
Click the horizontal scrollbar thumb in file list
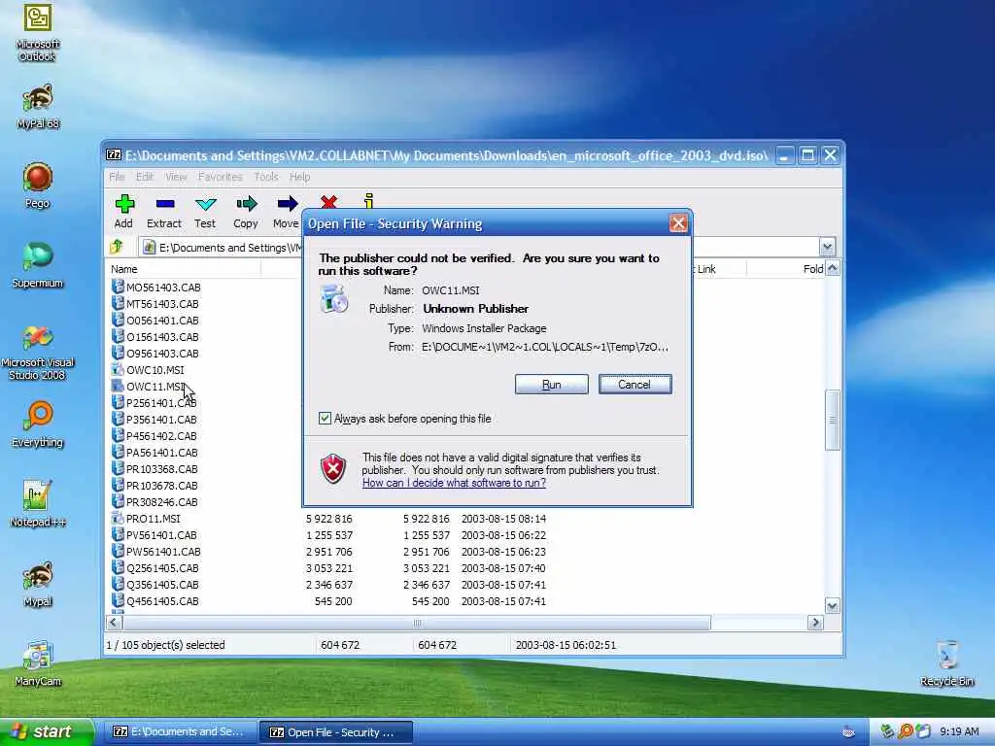(416, 623)
